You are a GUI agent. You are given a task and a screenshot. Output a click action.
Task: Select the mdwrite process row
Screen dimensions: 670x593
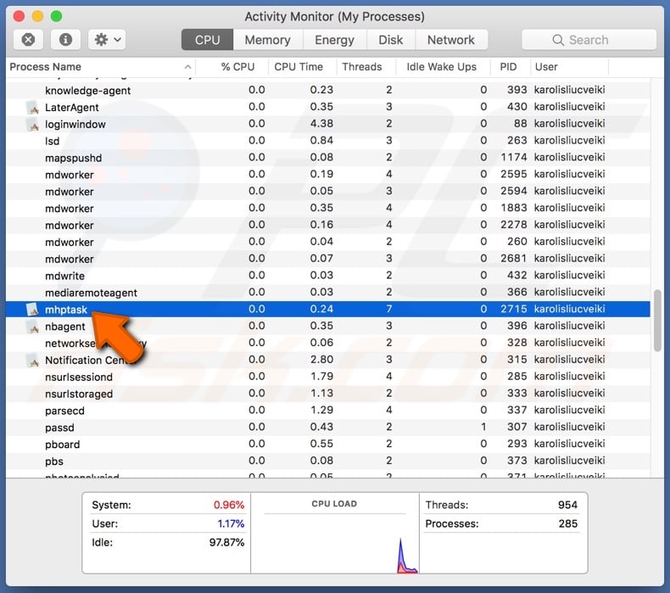[x=328, y=276]
